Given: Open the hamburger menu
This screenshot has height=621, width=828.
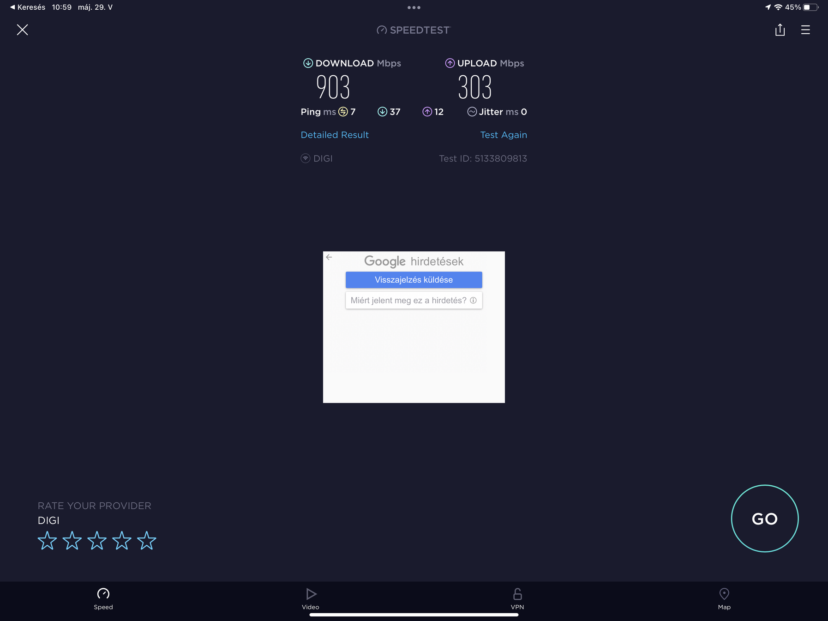Looking at the screenshot, I should pyautogui.click(x=805, y=30).
